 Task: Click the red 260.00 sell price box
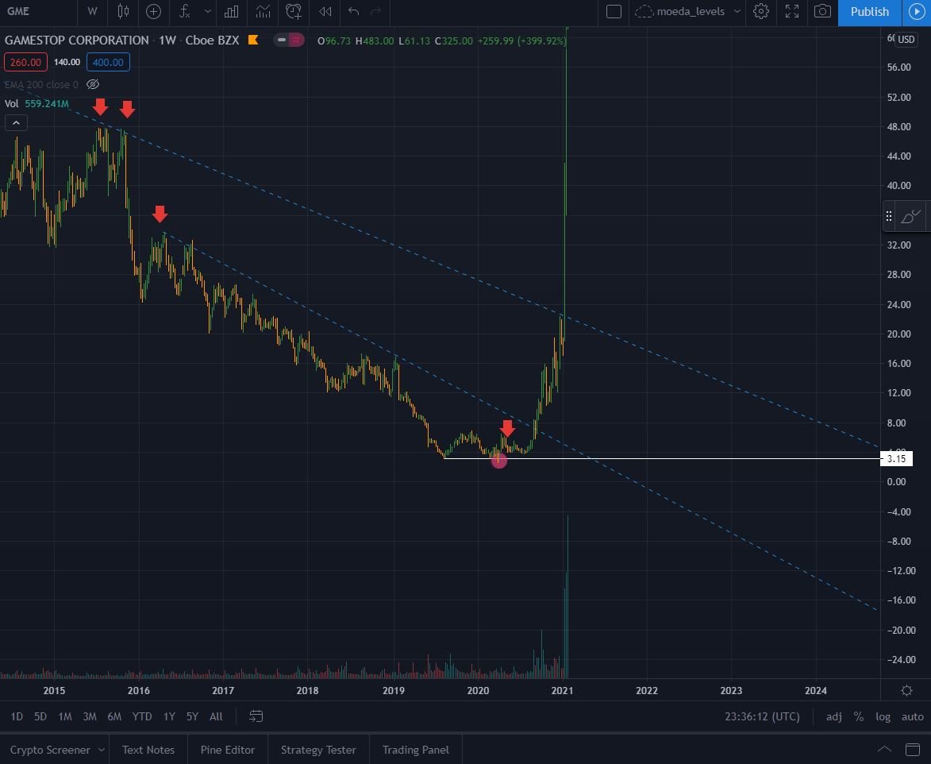tap(25, 62)
